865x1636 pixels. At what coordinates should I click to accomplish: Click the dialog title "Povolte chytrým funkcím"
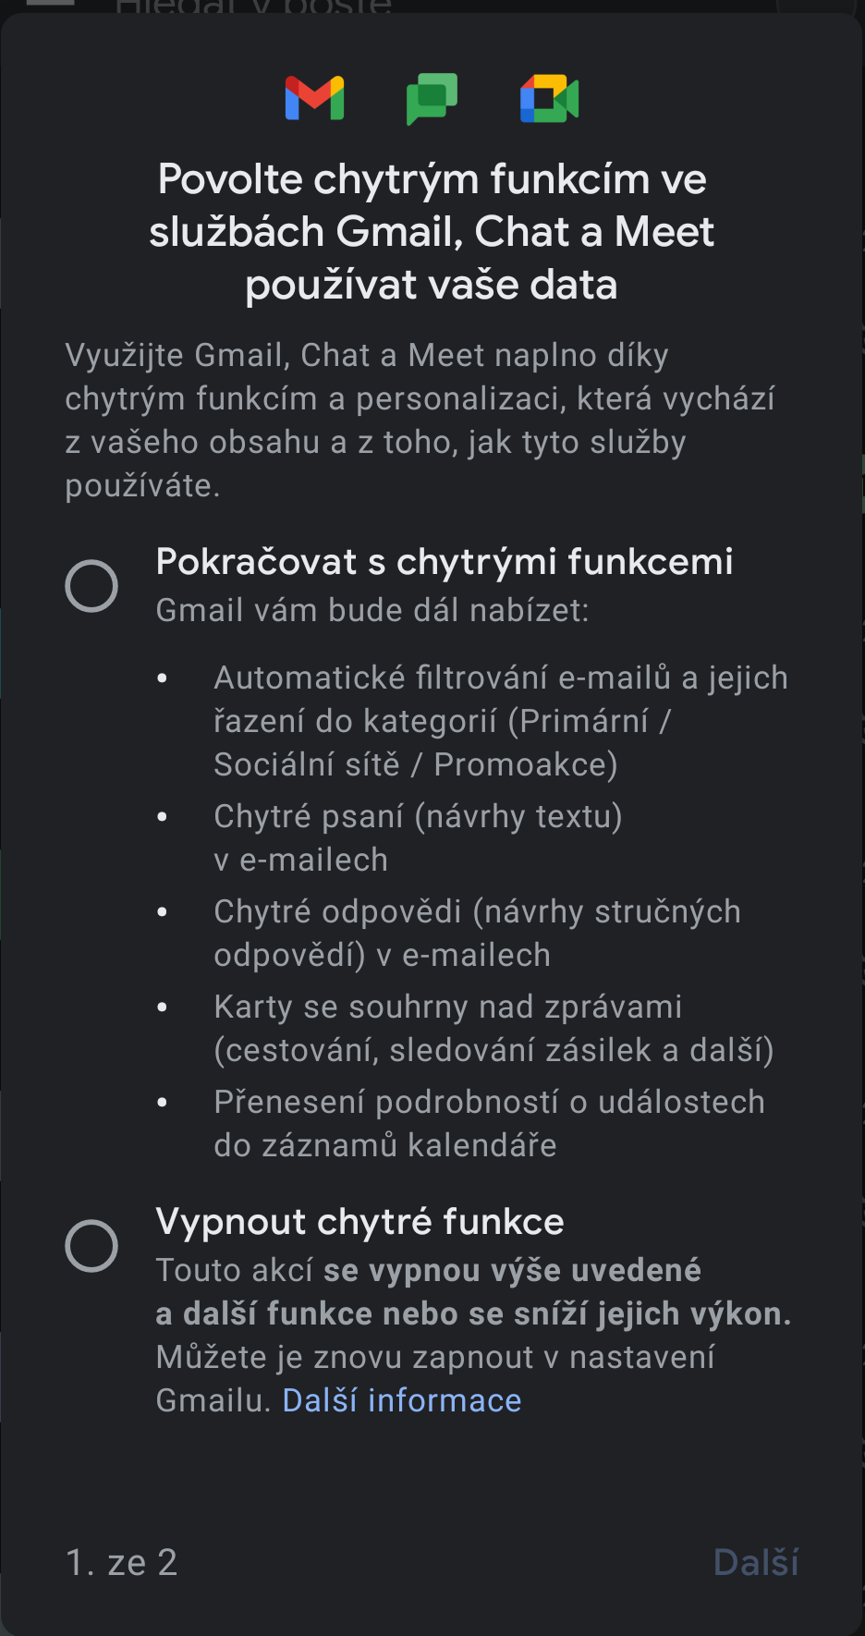tap(432, 231)
